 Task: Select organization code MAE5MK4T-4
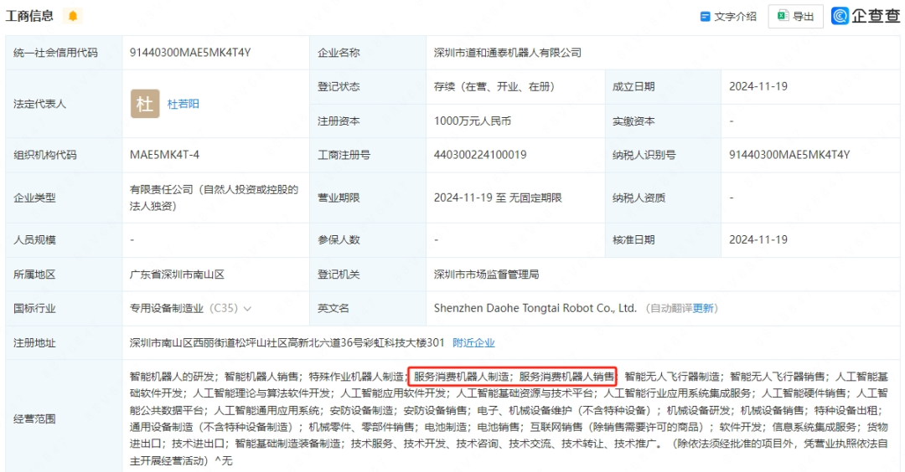pyautogui.click(x=164, y=155)
